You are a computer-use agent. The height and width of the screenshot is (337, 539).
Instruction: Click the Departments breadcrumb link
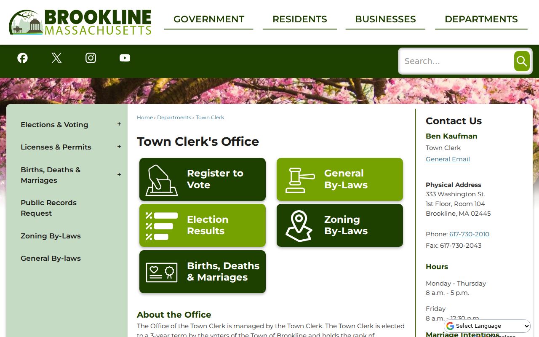coord(174,118)
